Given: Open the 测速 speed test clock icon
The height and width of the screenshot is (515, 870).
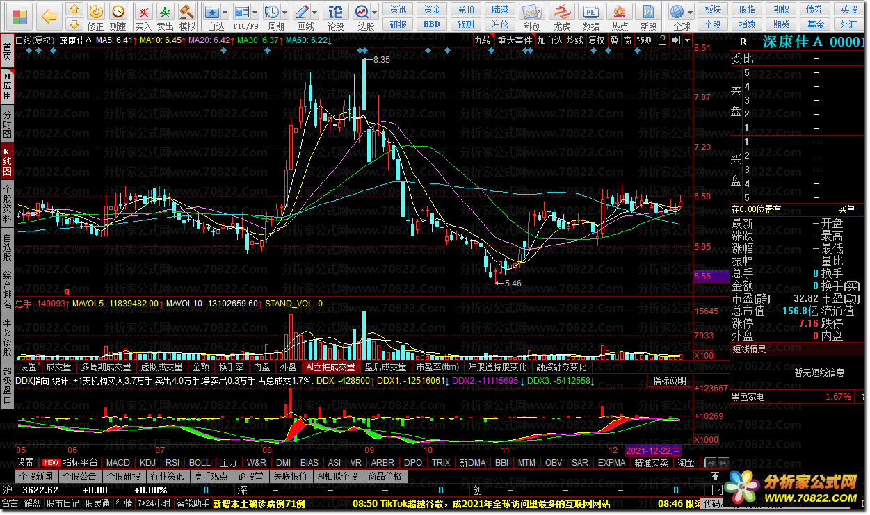Looking at the screenshot, I should coord(118,11).
